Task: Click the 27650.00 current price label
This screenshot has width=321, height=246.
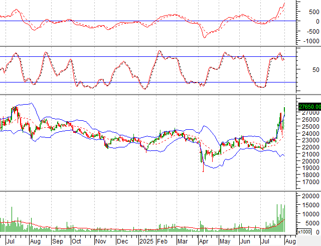Action: click(x=310, y=107)
